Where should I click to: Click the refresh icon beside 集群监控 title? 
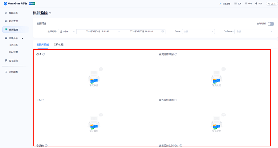[50, 13]
